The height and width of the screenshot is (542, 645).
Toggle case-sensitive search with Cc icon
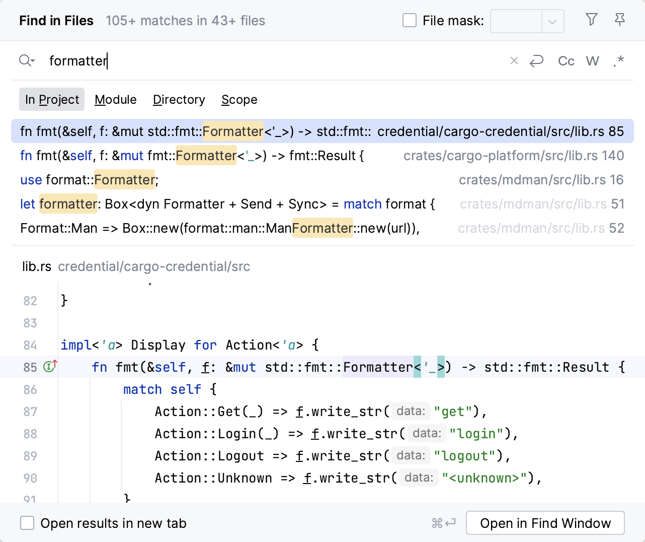[566, 60]
